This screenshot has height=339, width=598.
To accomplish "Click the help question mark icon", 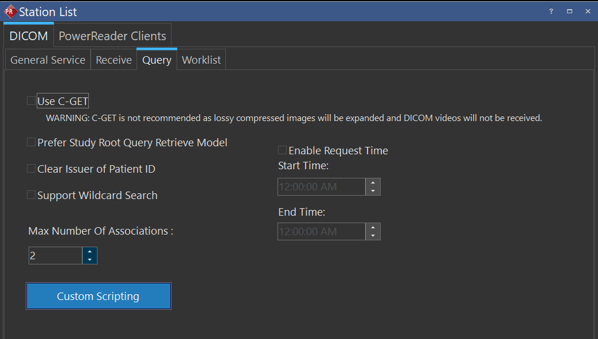I will 551,11.
